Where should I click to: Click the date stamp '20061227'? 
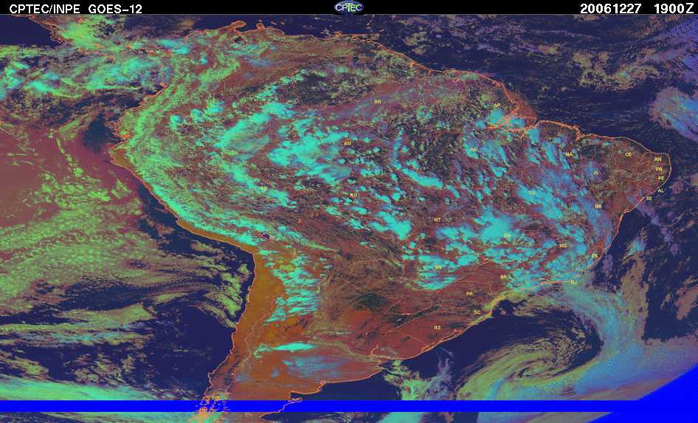[x=610, y=8]
